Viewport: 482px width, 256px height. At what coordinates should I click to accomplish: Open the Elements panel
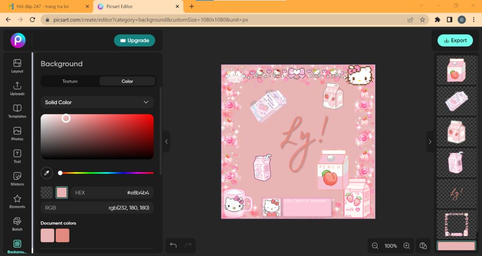pyautogui.click(x=17, y=201)
